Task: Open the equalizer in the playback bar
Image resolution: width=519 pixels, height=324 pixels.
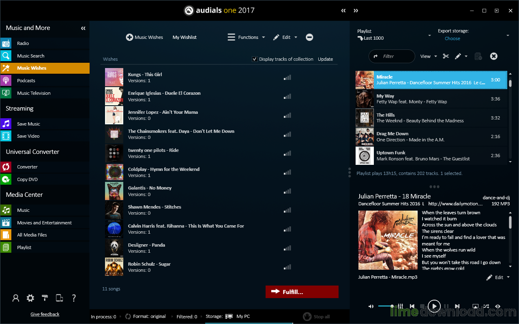Action: pyautogui.click(x=401, y=306)
